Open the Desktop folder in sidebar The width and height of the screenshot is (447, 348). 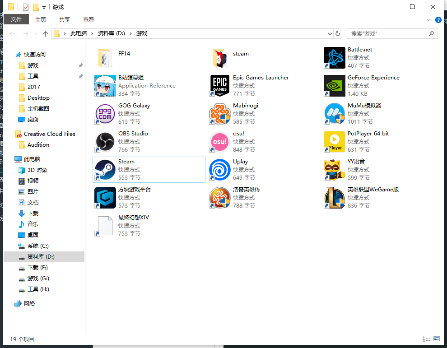(38, 98)
